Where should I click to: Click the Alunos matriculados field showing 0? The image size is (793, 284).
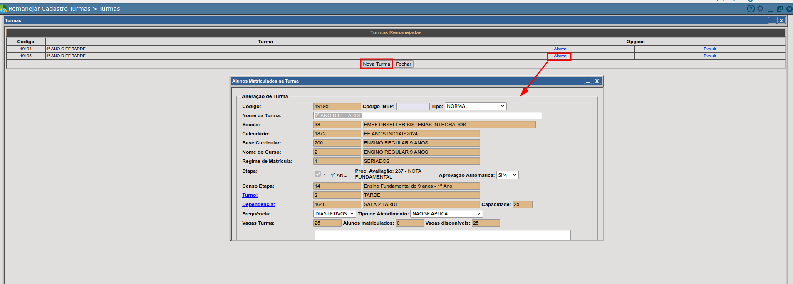(409, 223)
